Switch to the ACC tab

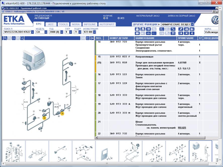point(51,24)
